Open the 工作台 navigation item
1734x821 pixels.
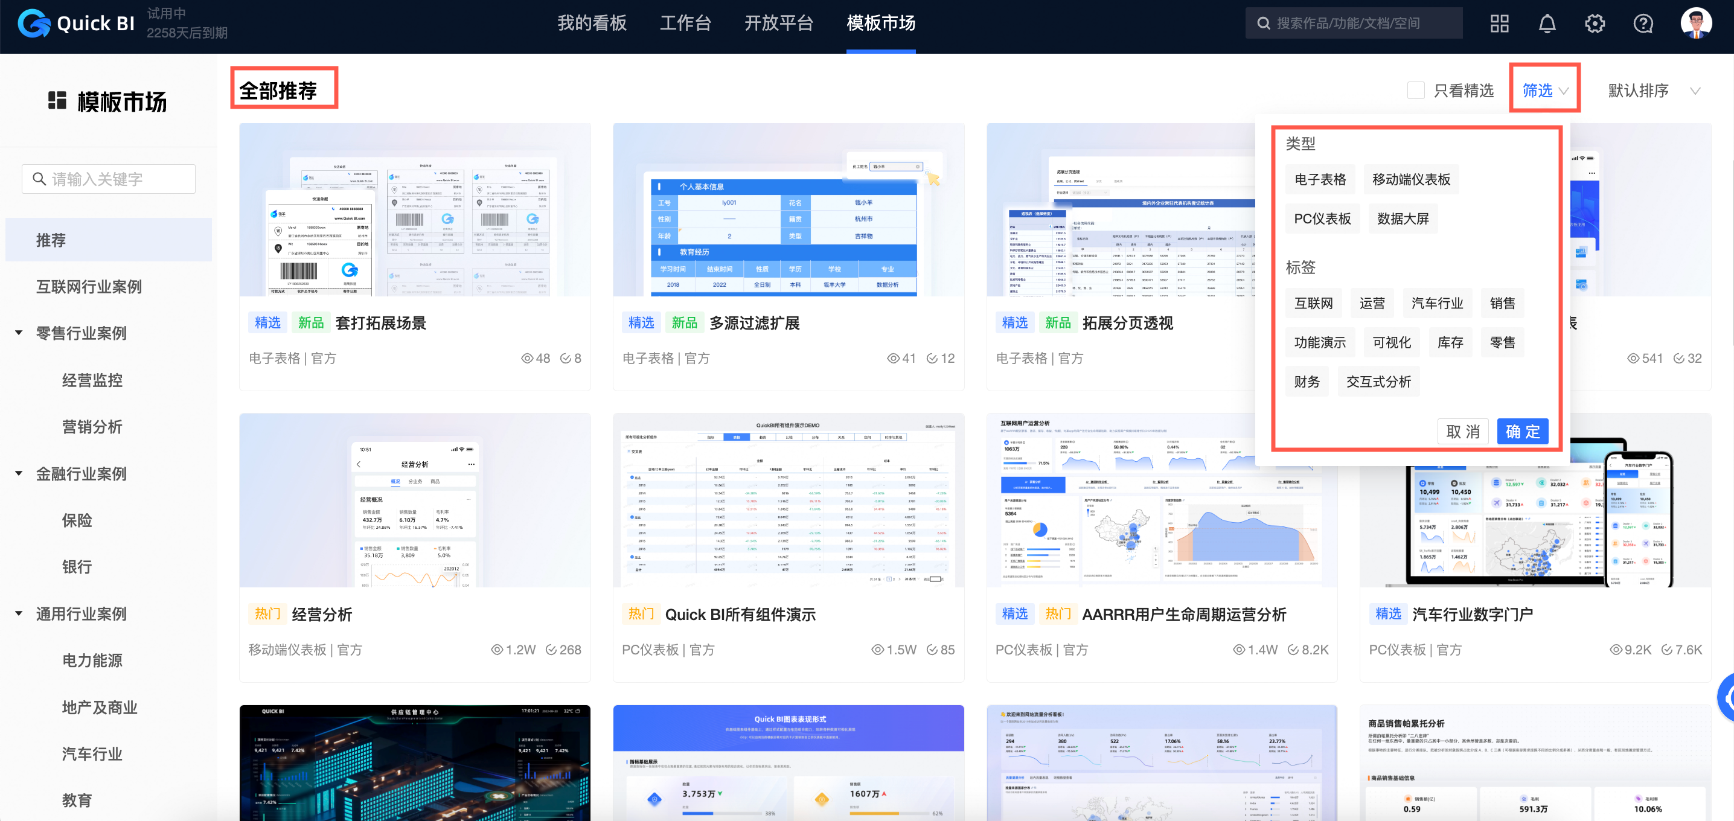(686, 23)
